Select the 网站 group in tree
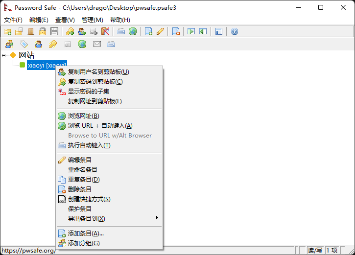355x255 pixels. click(x=26, y=55)
